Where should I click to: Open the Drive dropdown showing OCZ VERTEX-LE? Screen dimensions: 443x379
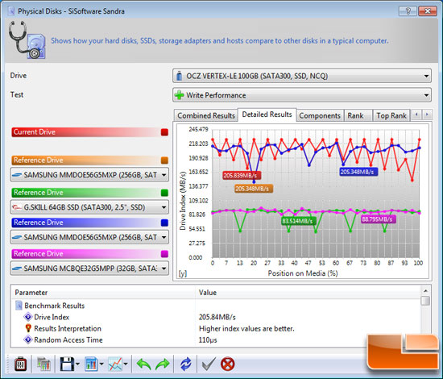(302, 76)
